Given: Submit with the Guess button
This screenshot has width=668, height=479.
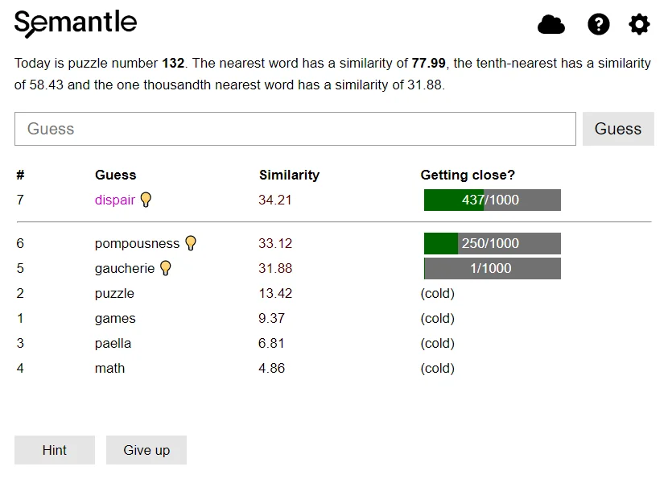Looking at the screenshot, I should tap(618, 129).
